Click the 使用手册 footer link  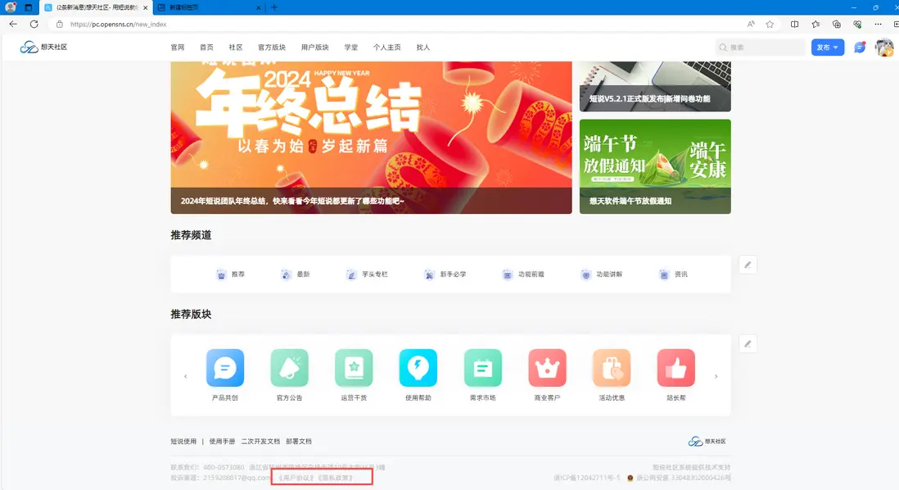pos(224,440)
